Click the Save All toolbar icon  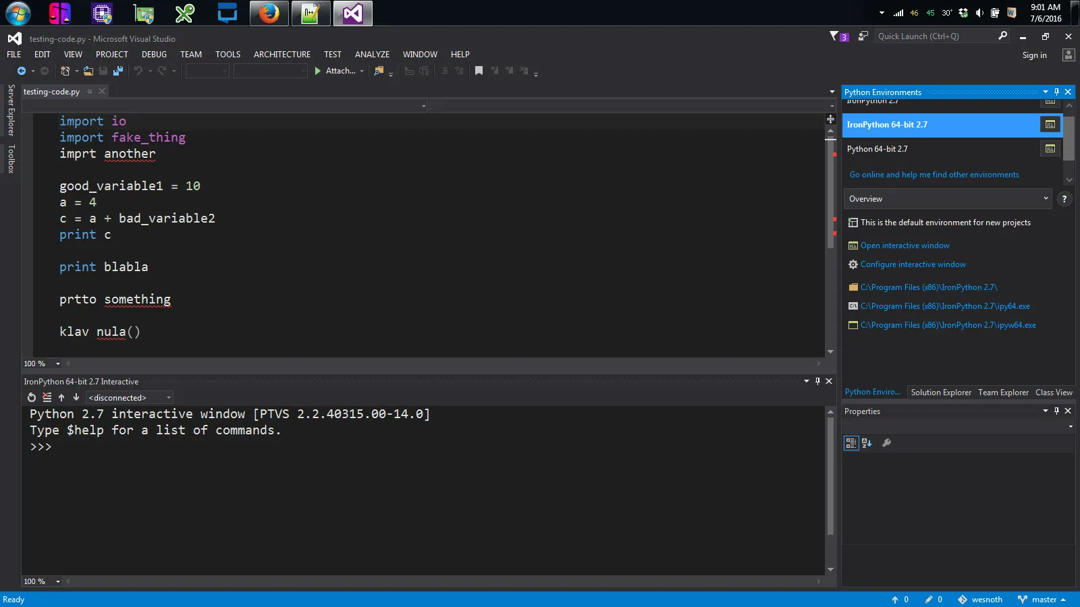tap(118, 71)
